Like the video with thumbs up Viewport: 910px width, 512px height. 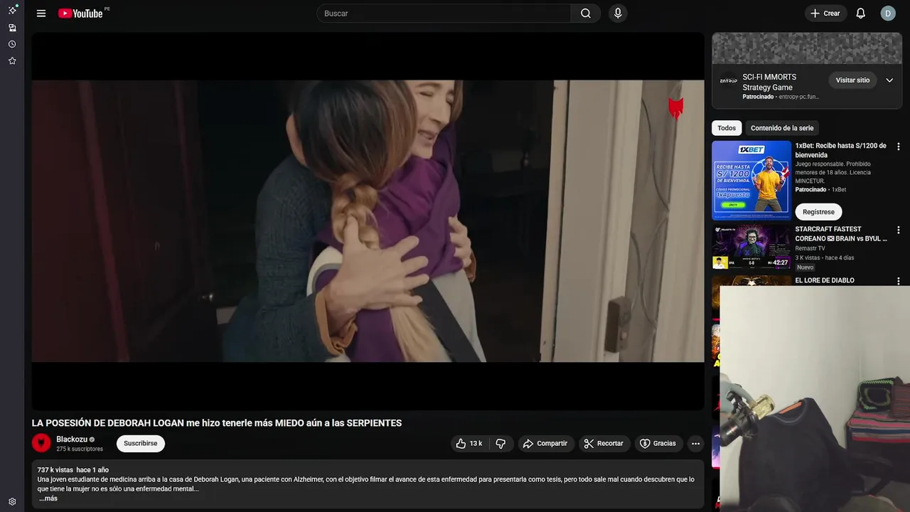tap(469, 444)
